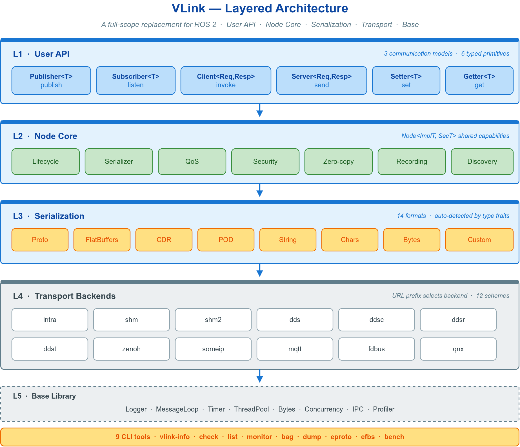Screen dimensions: 520x447
Task: Click "Concurrency" in the Base Library
Action: (324, 409)
